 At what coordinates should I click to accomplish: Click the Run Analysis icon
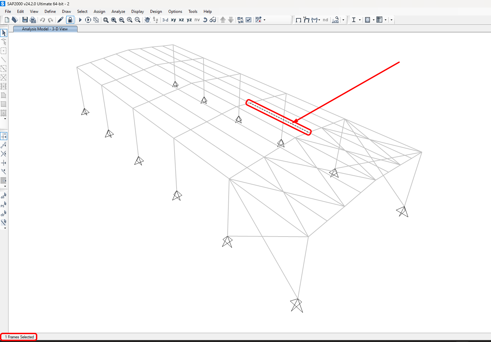point(80,19)
